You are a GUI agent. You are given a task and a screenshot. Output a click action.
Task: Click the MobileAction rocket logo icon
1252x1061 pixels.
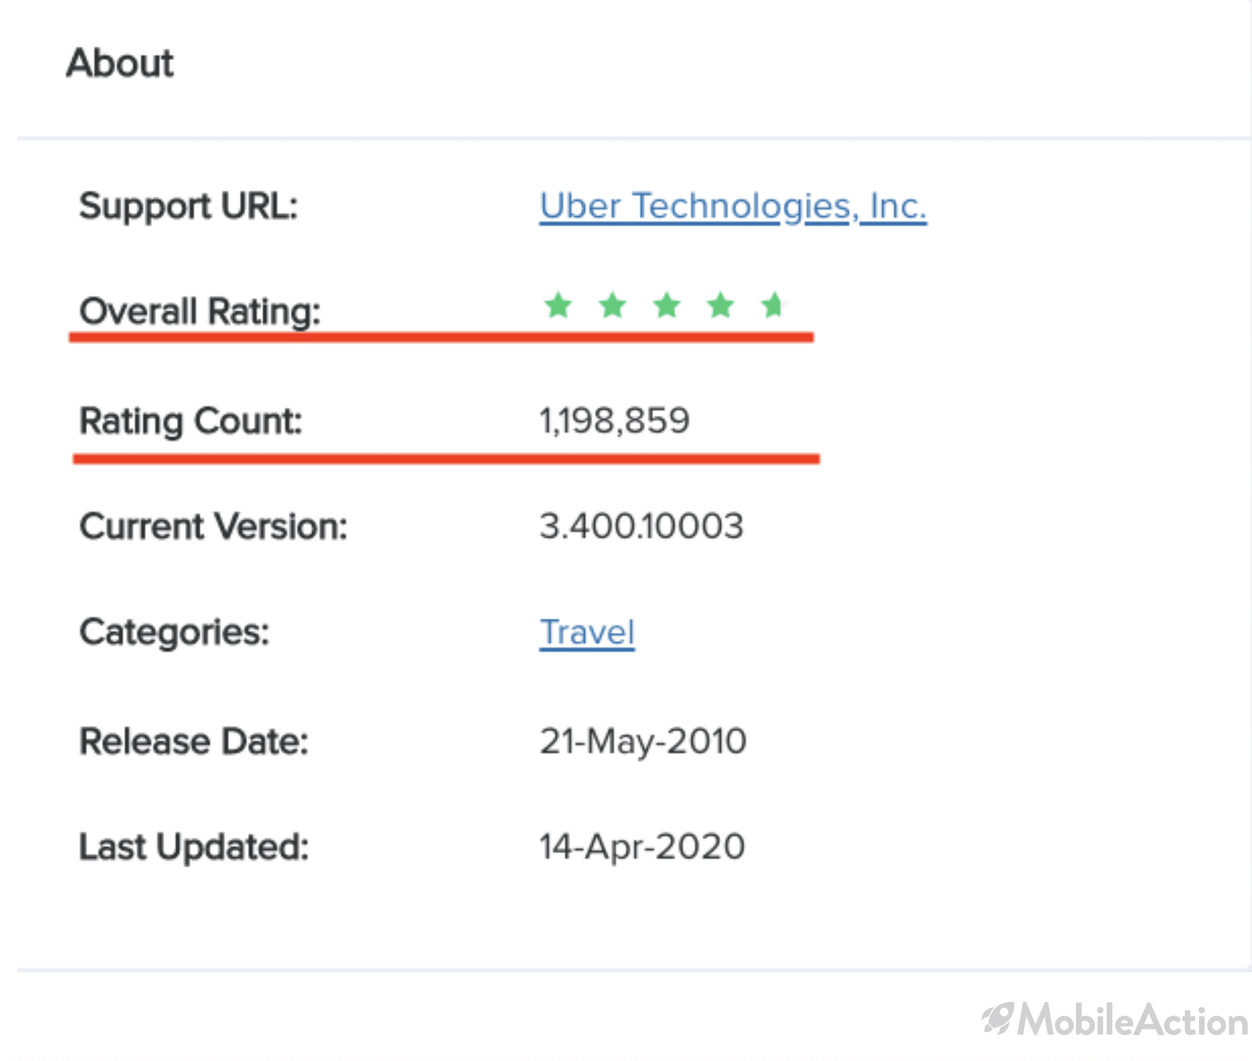pos(997,1018)
